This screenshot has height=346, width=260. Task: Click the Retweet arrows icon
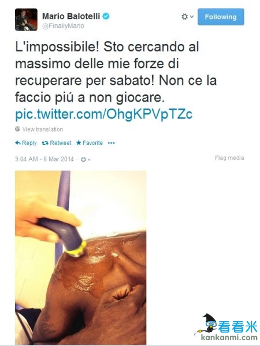pyautogui.click(x=45, y=143)
